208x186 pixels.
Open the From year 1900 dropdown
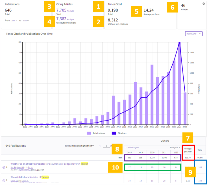click(14, 21)
